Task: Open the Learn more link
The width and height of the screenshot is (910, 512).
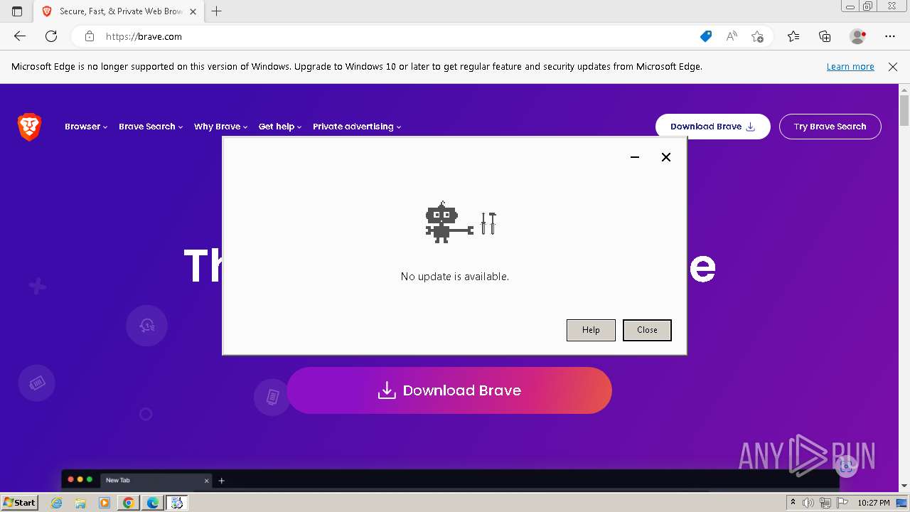Action: click(850, 67)
